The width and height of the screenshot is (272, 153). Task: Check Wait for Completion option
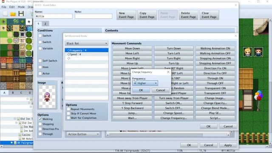(x=68, y=118)
